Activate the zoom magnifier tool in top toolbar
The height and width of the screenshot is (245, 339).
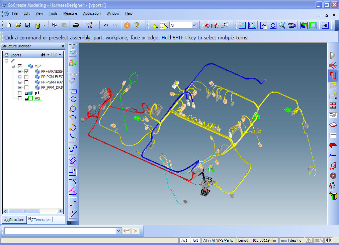pyautogui.click(x=282, y=25)
